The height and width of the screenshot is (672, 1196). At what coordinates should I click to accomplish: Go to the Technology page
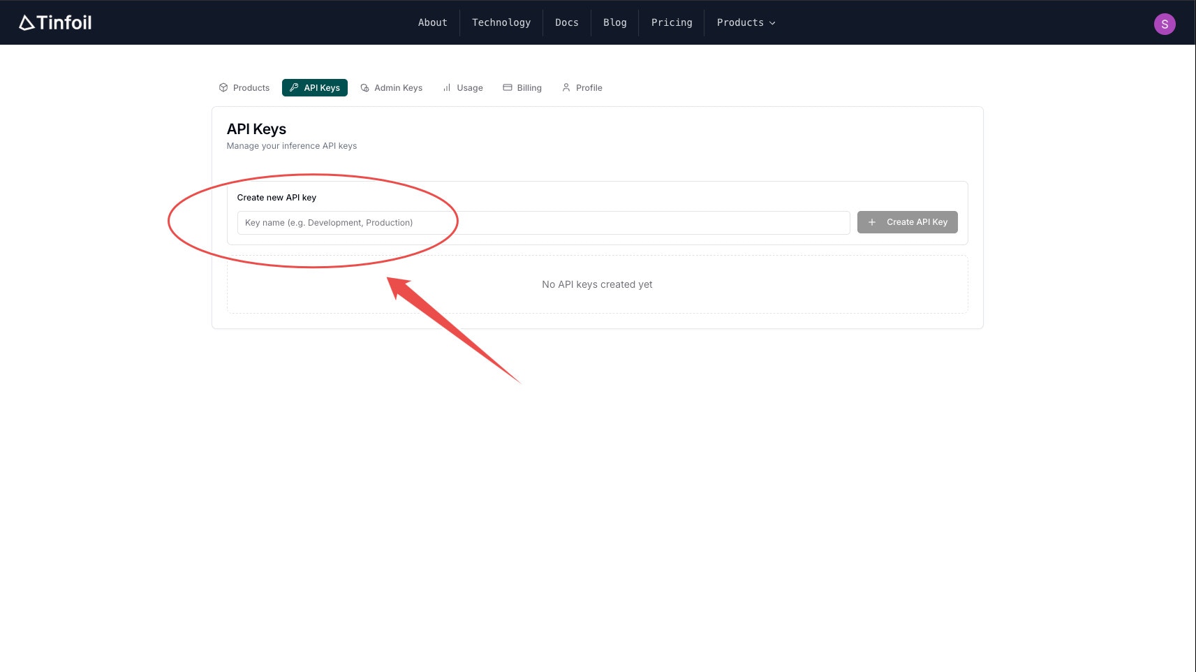tap(501, 22)
